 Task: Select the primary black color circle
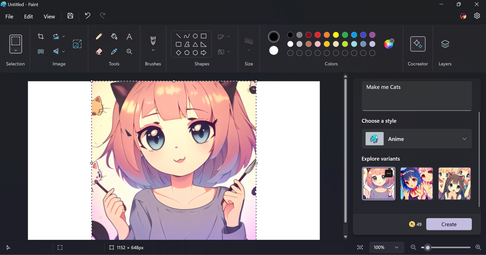274,37
